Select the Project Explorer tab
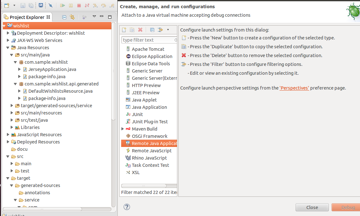 pyautogui.click(x=27, y=17)
